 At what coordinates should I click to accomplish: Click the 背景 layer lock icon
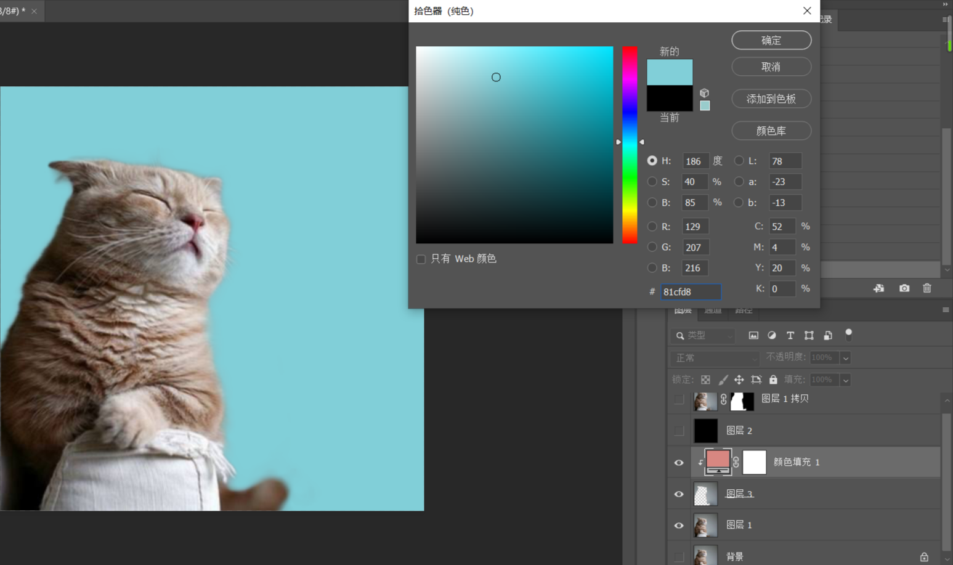924,556
